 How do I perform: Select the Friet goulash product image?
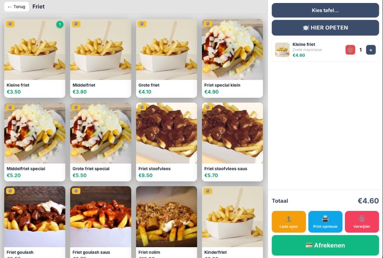[34, 217]
